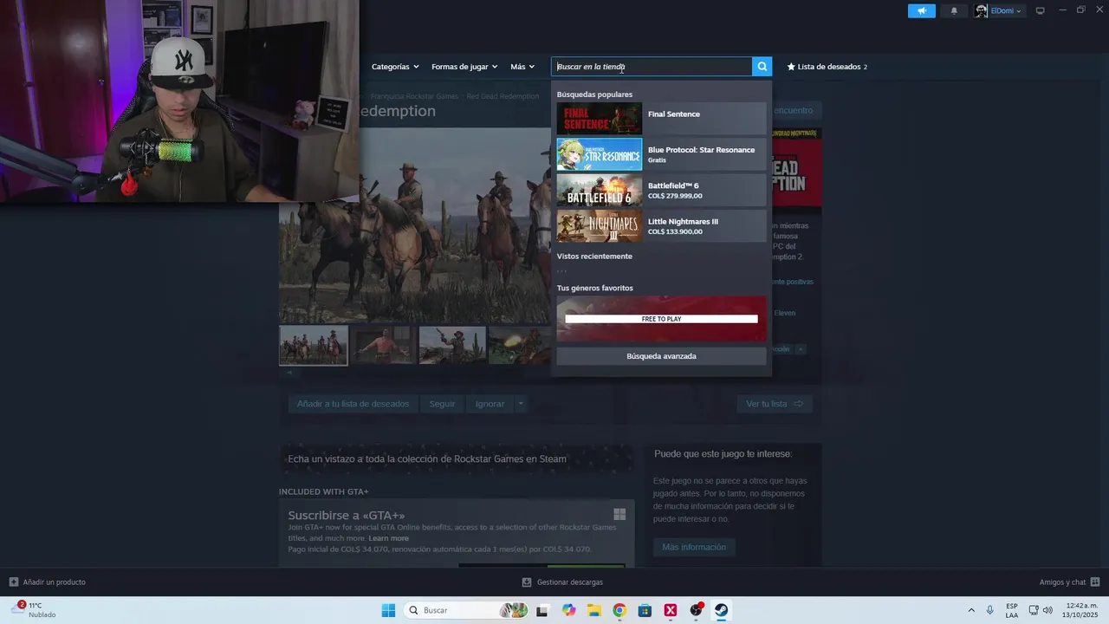
Task: Open the Windows Start menu
Action: 388,610
